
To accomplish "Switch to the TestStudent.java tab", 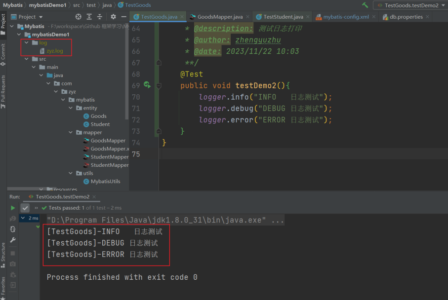I will (x=283, y=17).
